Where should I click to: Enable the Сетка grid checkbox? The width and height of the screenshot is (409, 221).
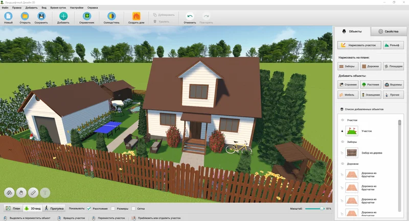pyautogui.click(x=133, y=209)
